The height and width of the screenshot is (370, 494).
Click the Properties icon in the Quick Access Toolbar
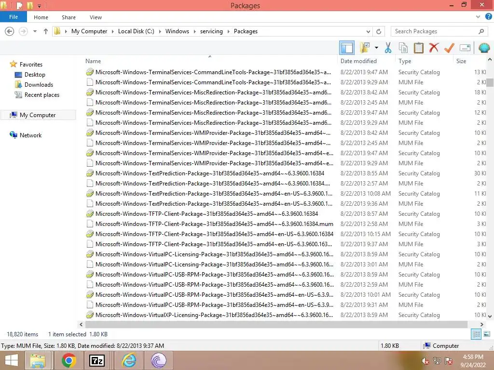(x=19, y=5)
